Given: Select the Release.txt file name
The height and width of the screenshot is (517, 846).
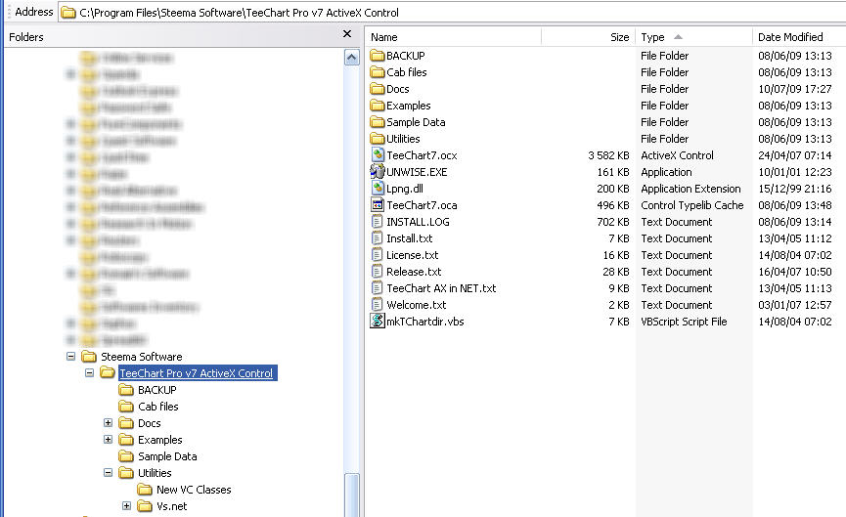Looking at the screenshot, I should tap(414, 273).
